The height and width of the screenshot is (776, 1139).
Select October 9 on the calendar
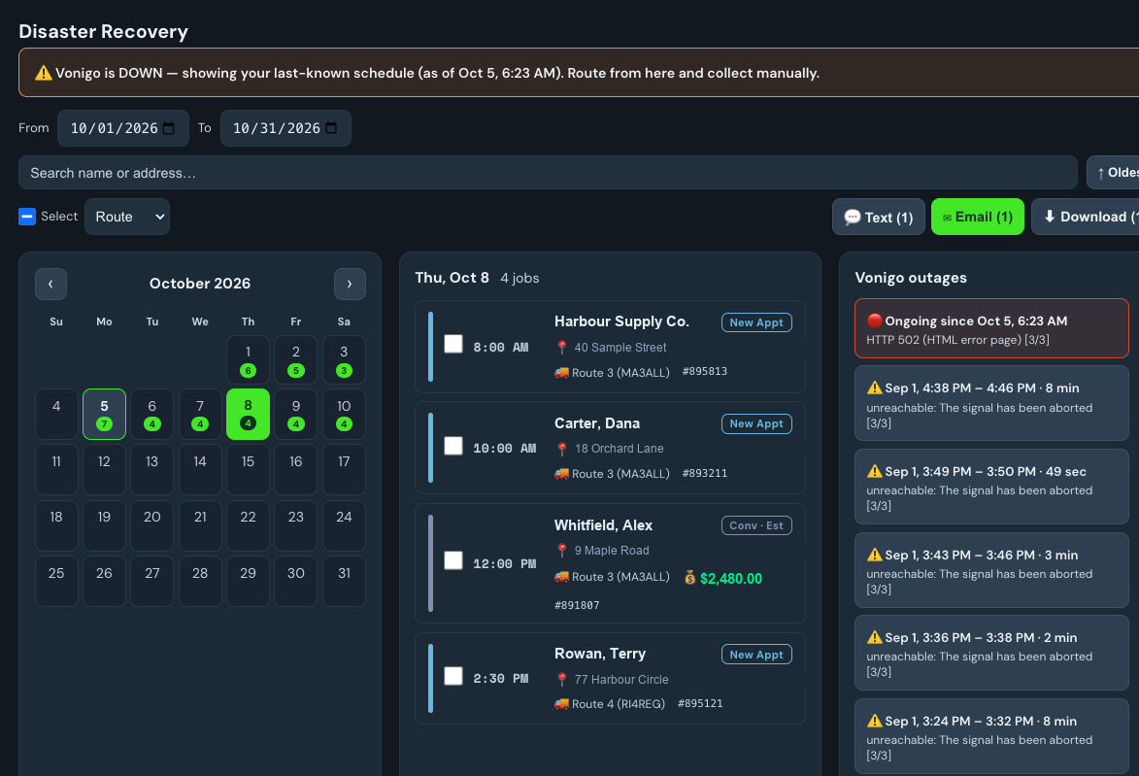295,414
